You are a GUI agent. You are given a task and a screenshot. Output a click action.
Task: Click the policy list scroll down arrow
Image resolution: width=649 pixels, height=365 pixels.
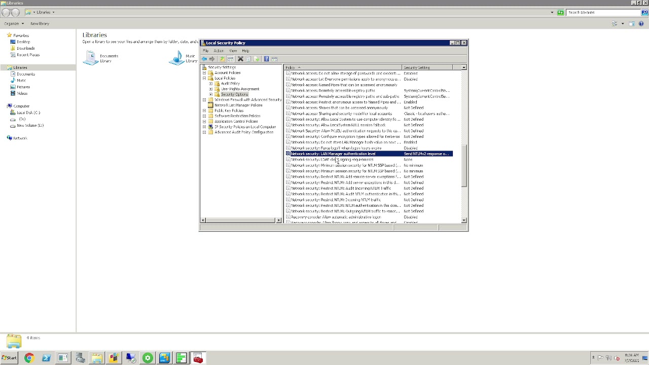(463, 220)
